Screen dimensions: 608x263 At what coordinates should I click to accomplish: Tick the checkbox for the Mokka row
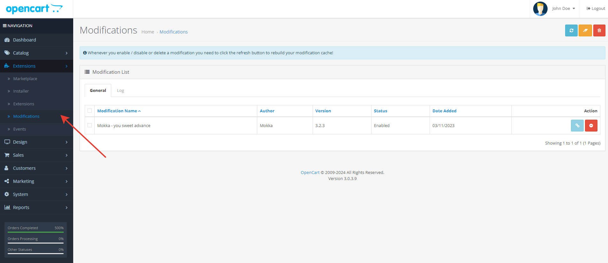(90, 125)
